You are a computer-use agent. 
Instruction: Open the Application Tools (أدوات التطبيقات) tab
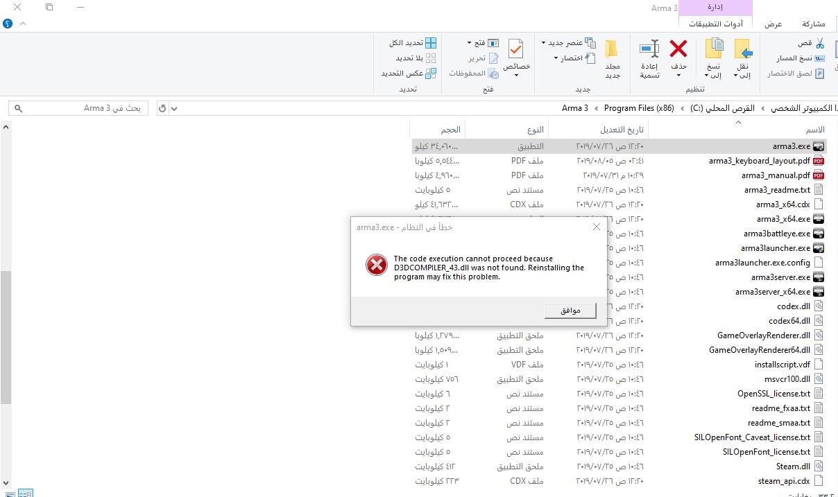click(x=715, y=24)
